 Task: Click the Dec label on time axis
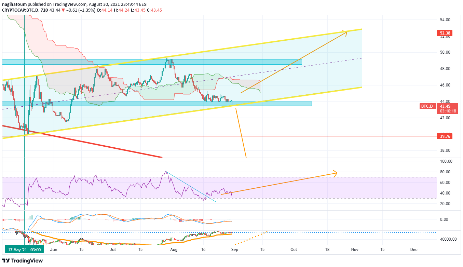click(x=414, y=250)
